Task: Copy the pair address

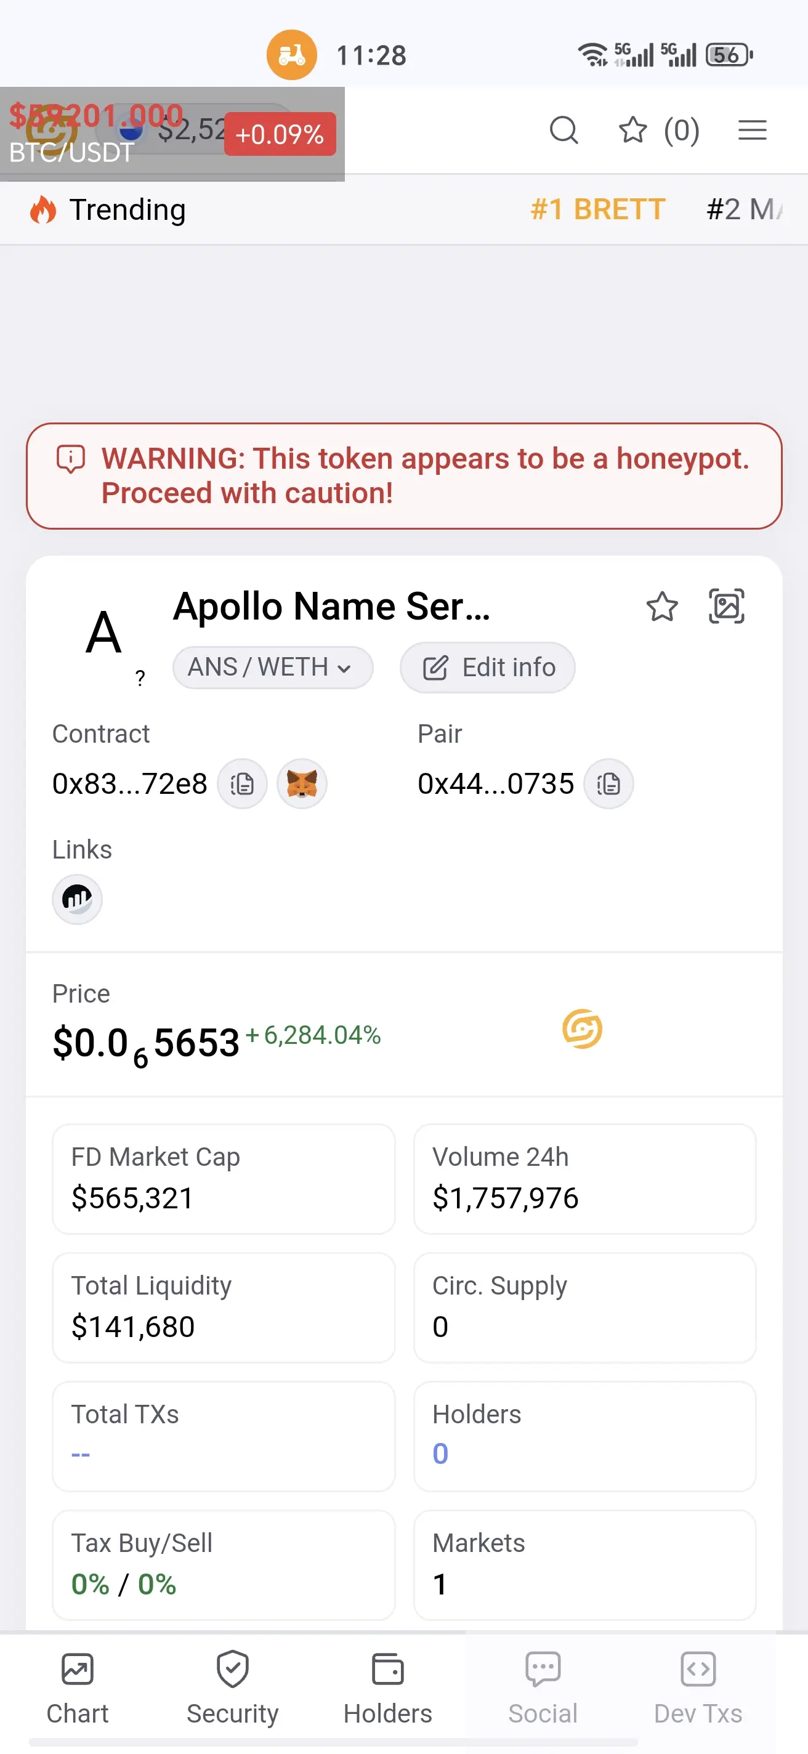Action: coord(608,785)
